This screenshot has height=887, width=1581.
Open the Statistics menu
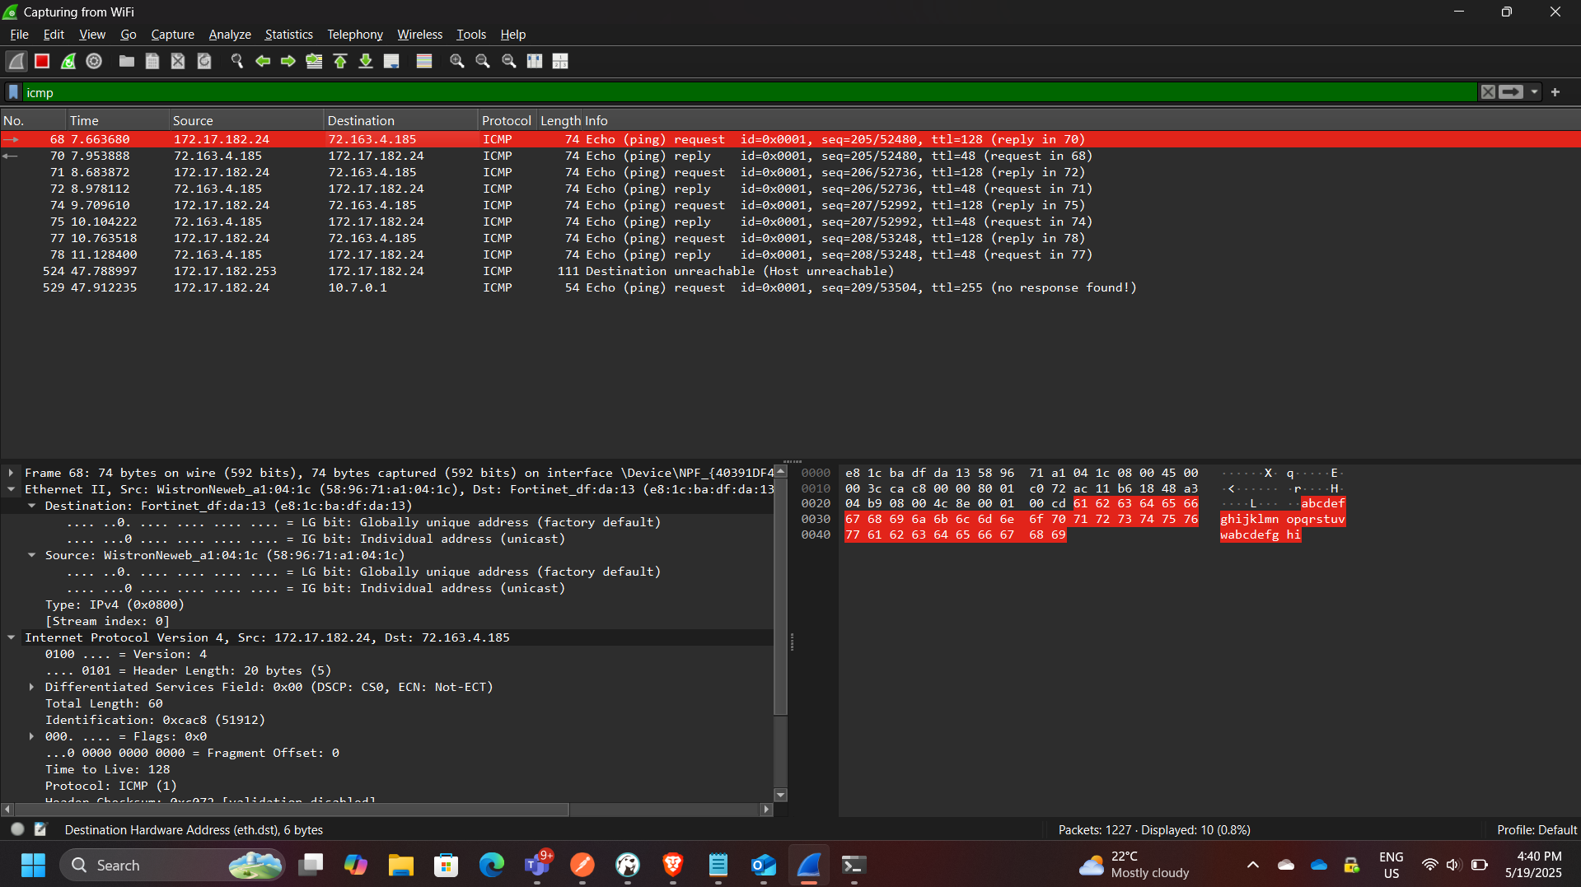tap(288, 35)
